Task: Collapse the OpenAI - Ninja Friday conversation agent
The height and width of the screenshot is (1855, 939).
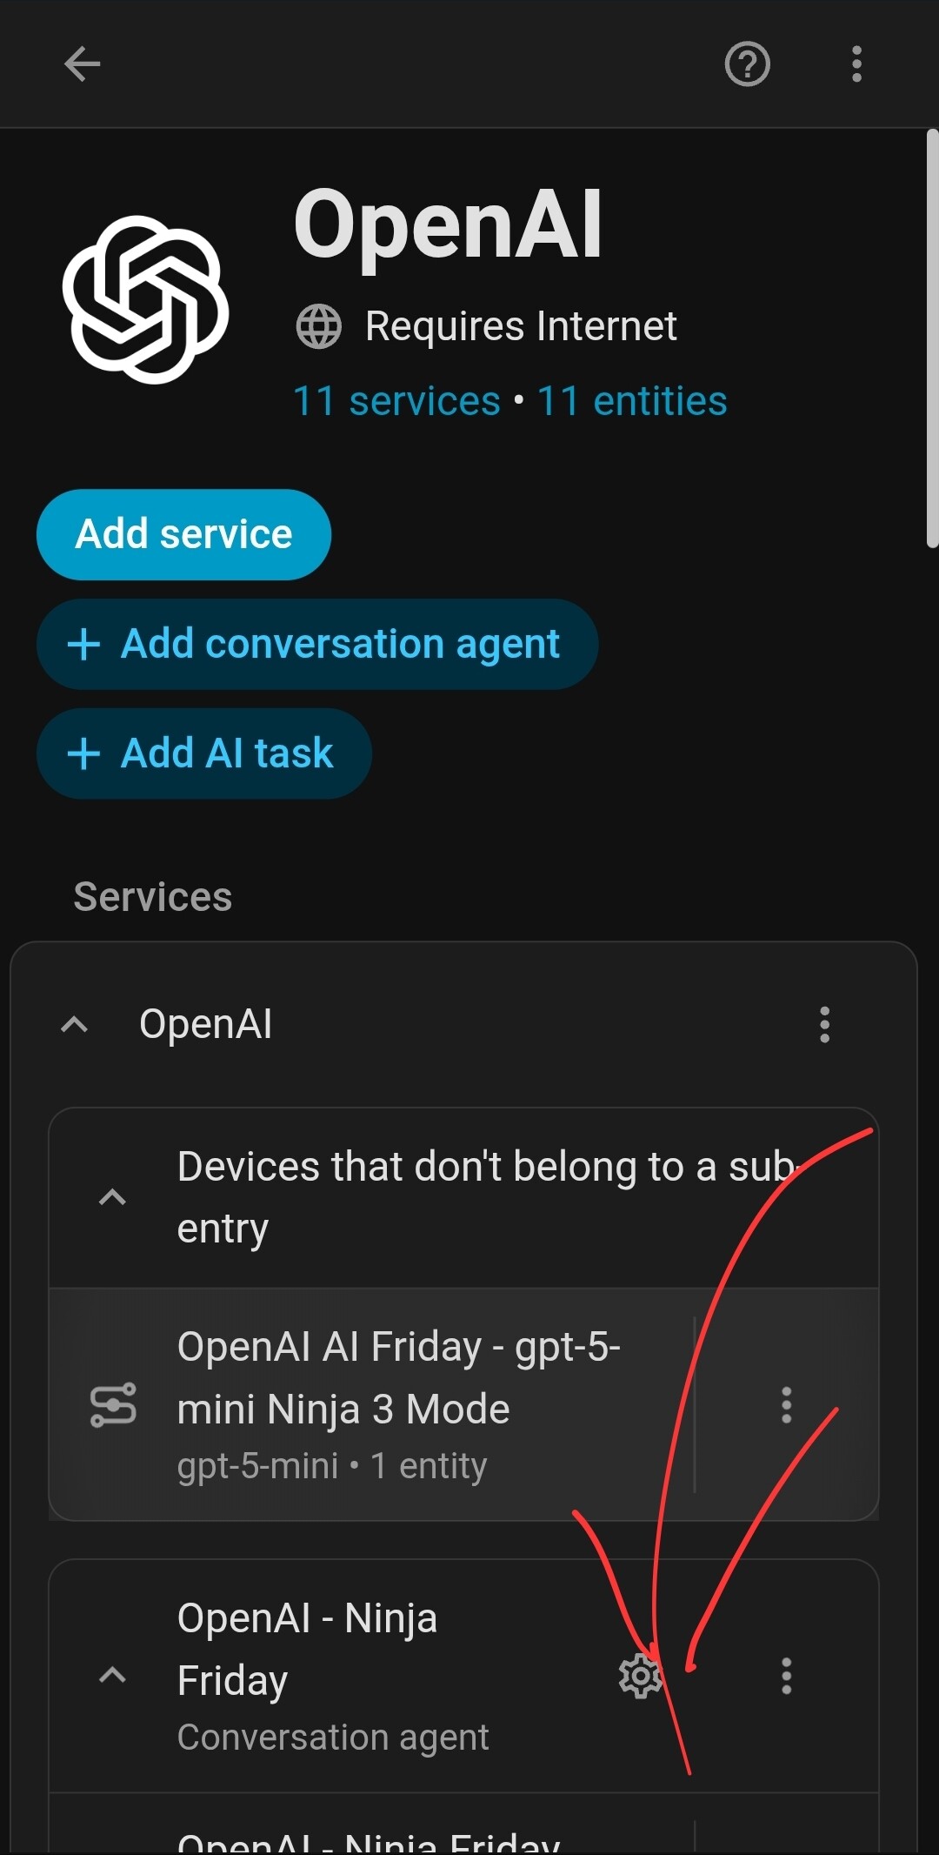Action: (x=112, y=1676)
